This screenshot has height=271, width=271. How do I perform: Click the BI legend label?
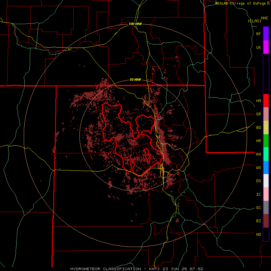[258, 221]
